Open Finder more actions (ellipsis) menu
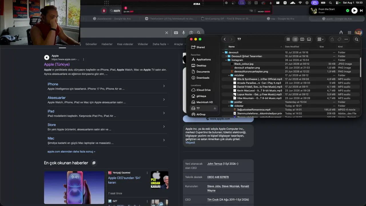Image resolution: width=366 pixels, height=206 pixels. (346, 39)
